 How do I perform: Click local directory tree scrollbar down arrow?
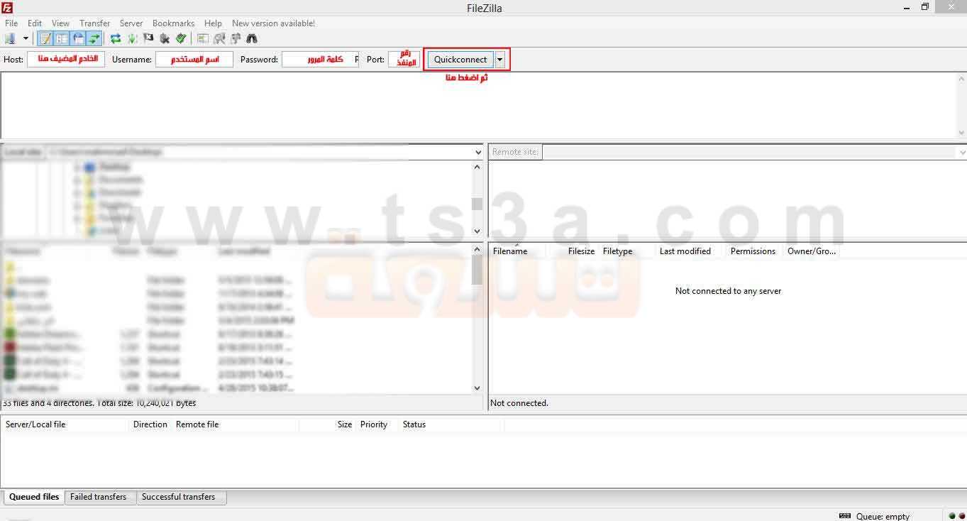pyautogui.click(x=477, y=231)
